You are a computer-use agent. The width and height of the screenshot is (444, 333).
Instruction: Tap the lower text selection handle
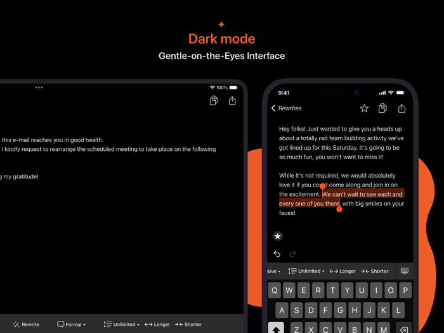click(x=339, y=209)
